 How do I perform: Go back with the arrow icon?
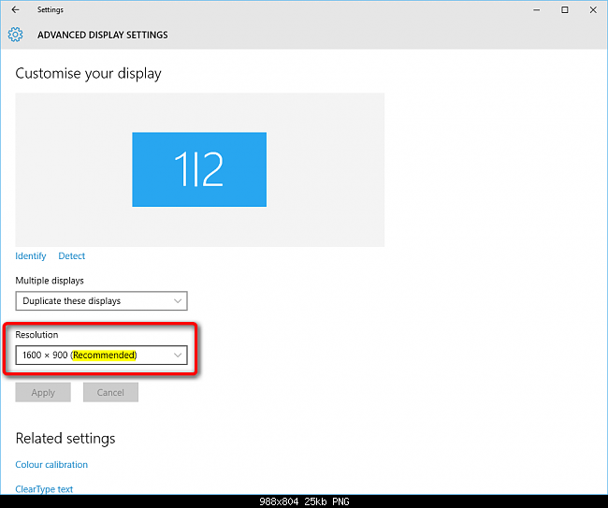(15, 9)
